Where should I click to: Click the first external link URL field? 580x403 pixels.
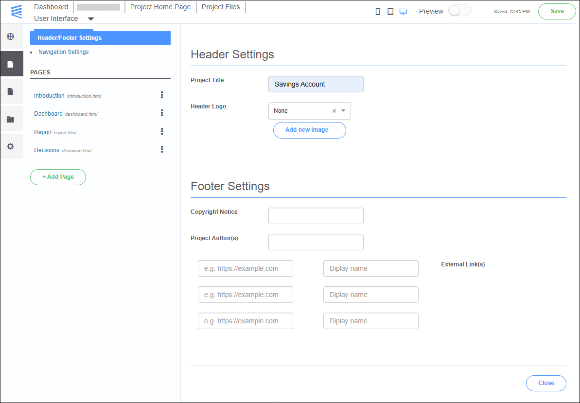(x=245, y=268)
